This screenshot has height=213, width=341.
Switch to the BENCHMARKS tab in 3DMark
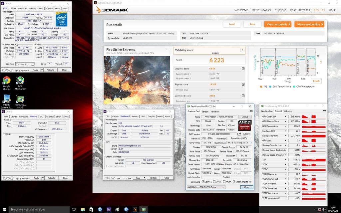point(261,10)
